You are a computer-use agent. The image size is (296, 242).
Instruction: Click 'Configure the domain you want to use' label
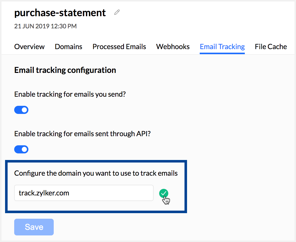pyautogui.click(x=96, y=173)
